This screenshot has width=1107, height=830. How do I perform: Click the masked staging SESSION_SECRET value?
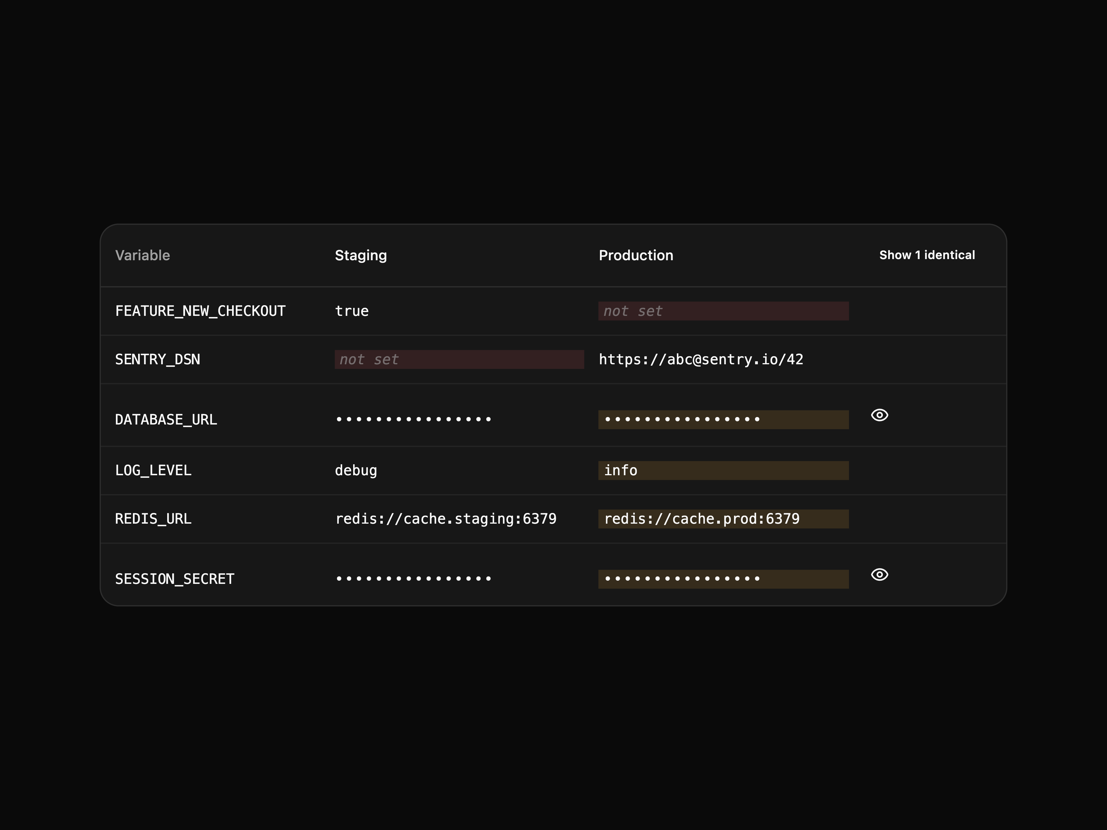(x=413, y=579)
